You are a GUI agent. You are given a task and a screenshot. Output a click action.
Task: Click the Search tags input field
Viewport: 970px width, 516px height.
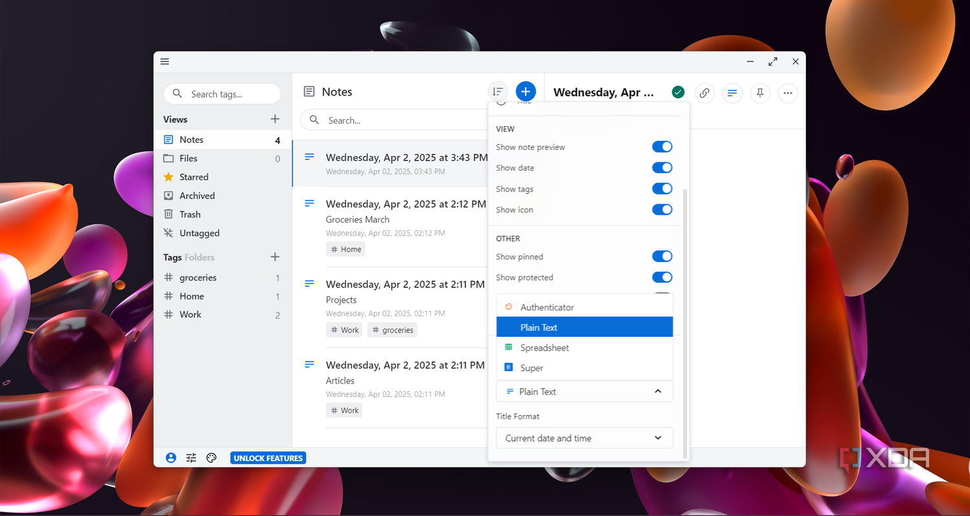point(222,94)
